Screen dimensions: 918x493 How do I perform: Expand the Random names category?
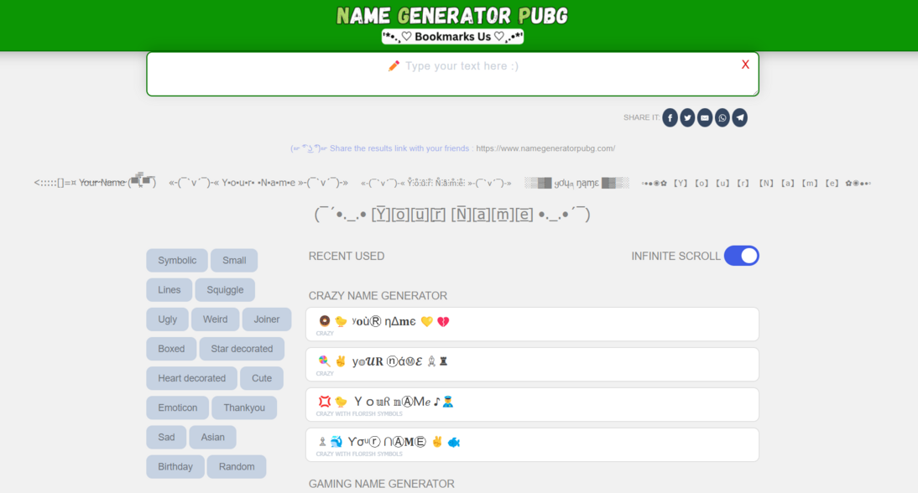tap(236, 466)
